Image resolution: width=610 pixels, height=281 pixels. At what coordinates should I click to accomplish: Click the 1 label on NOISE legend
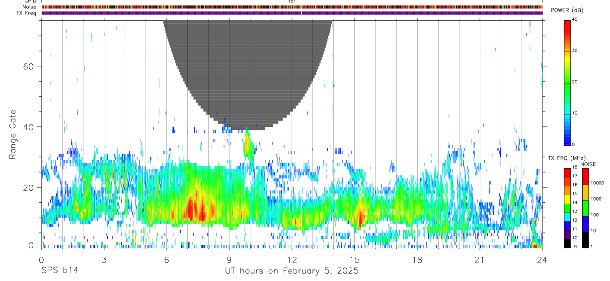click(591, 247)
